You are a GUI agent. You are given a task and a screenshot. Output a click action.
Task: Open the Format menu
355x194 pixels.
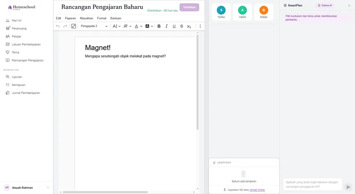click(x=102, y=18)
